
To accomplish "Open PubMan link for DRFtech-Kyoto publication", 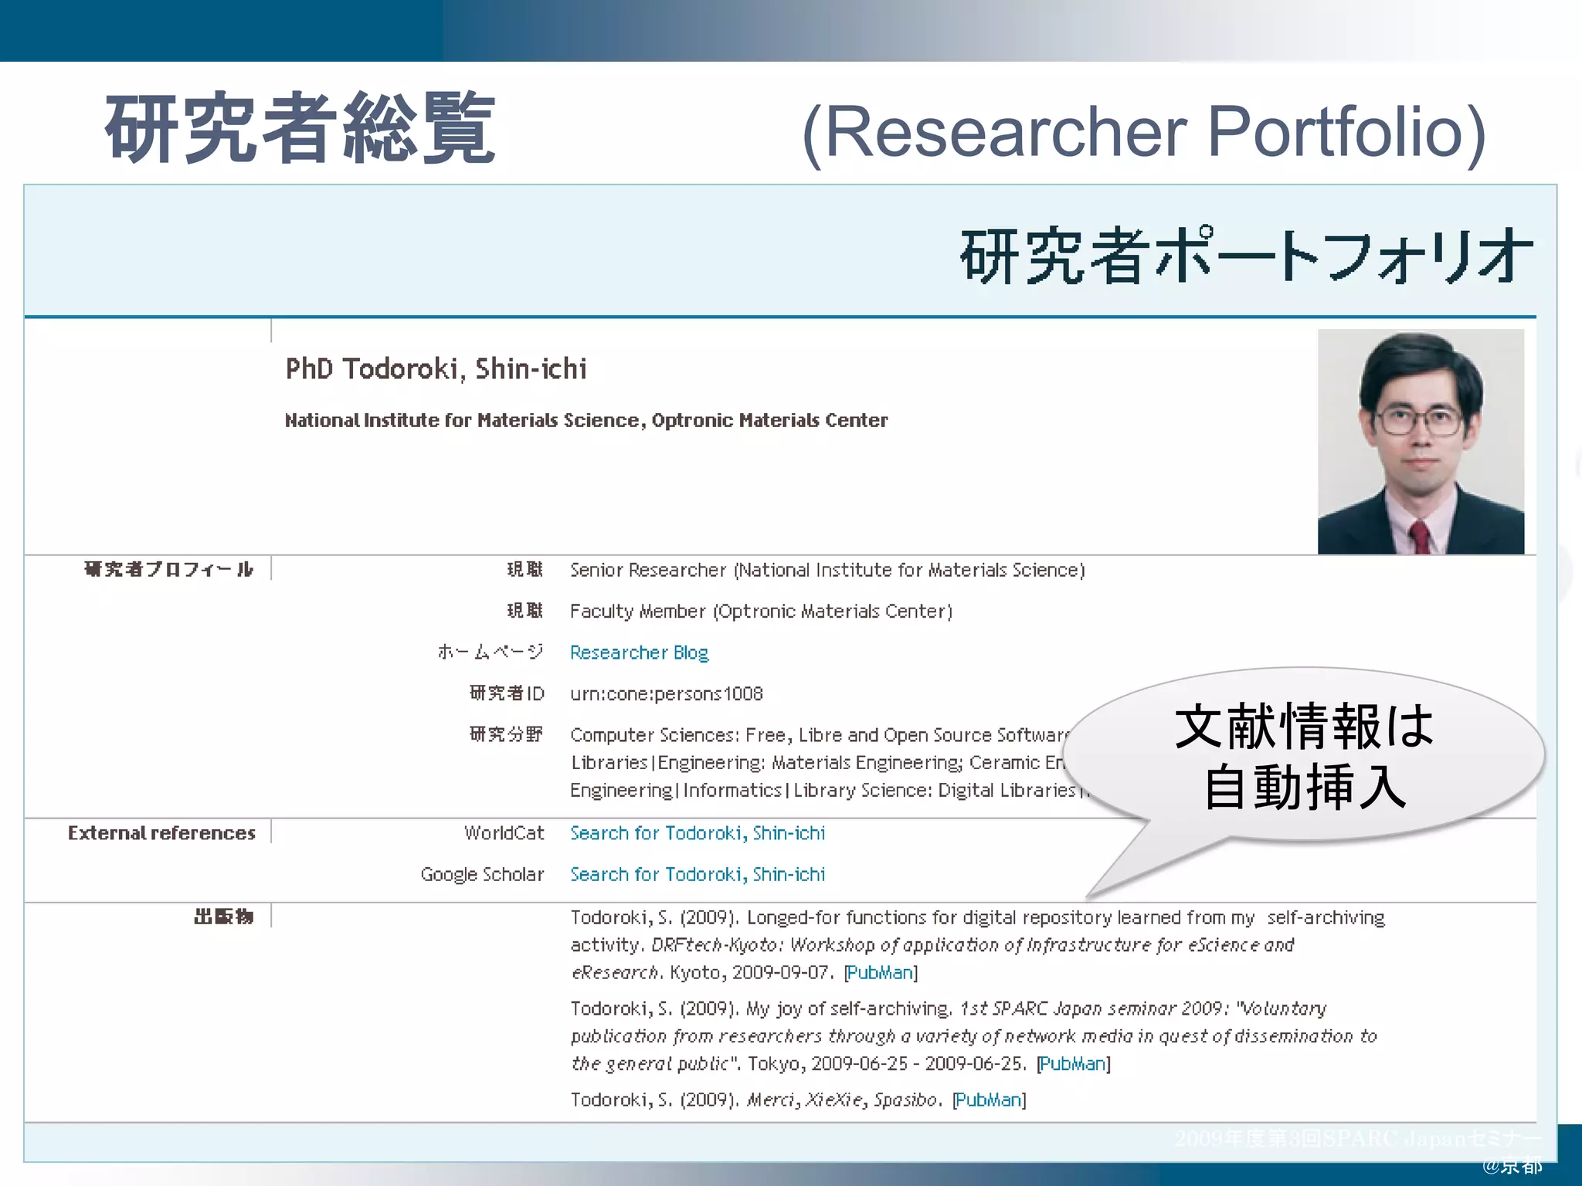I will coord(881,972).
